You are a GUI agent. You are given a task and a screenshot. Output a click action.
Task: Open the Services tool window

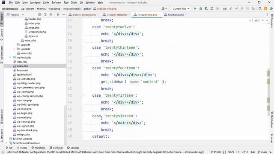tap(73, 148)
